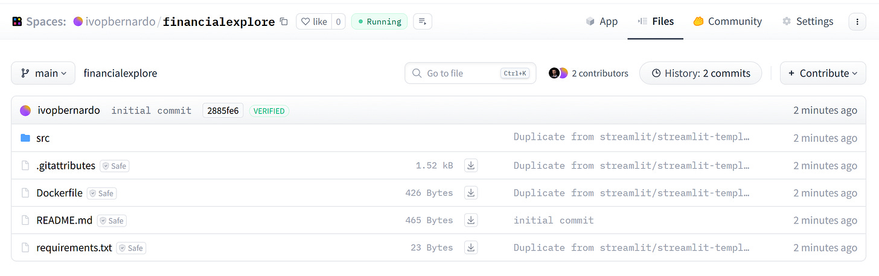Screen dimensions: 879x276
Task: Open requirements.txt row's Duplicate from commit message
Action: point(631,248)
